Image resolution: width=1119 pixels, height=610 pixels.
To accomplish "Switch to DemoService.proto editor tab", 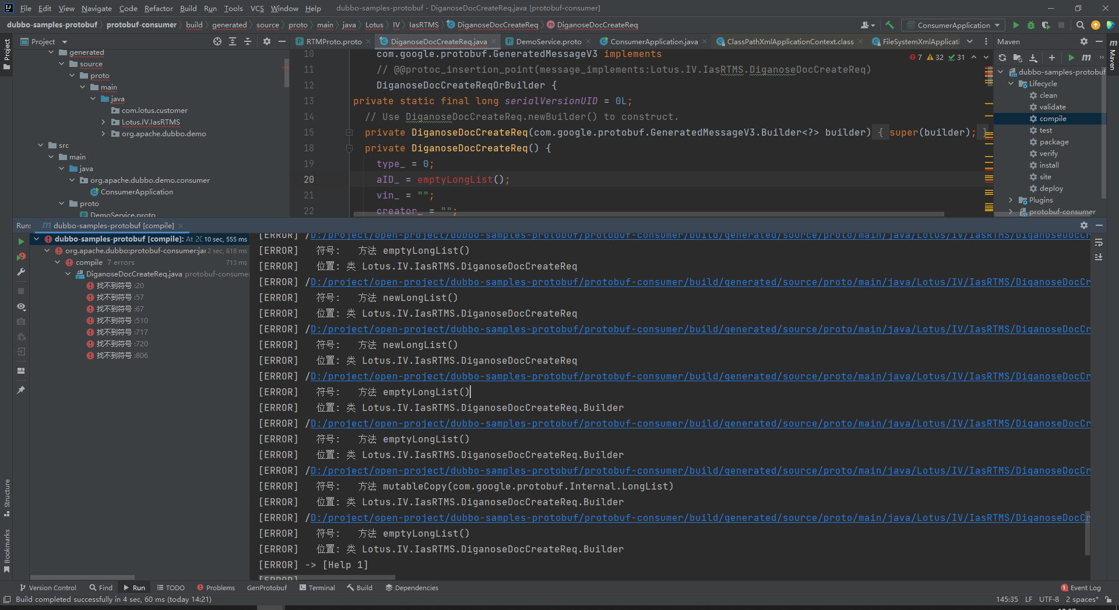I will pyautogui.click(x=548, y=41).
